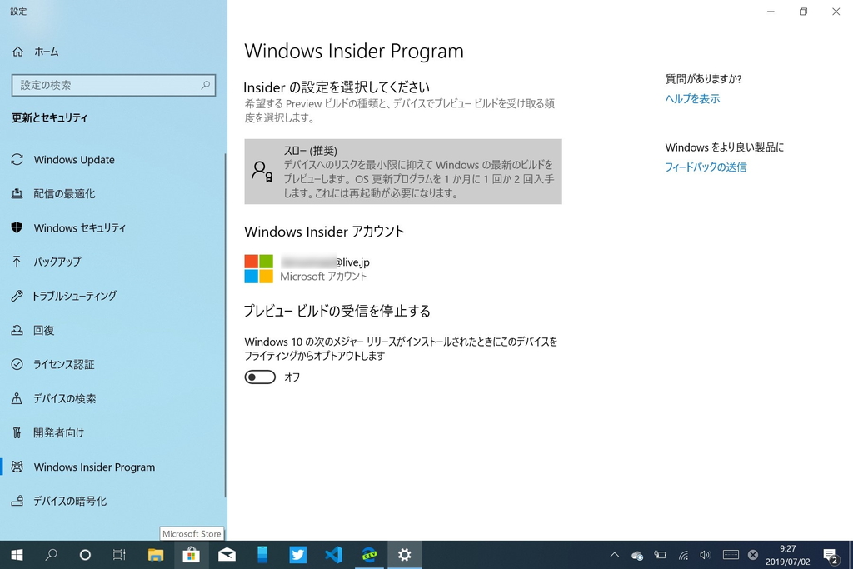Turn on the preview build opt-out toggle
Viewport: 853px width, 569px height.
click(259, 377)
